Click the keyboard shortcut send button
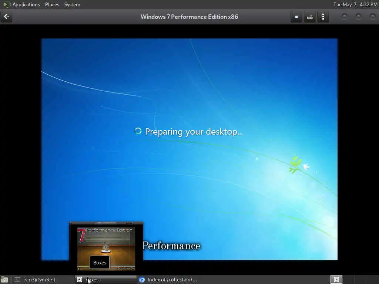The height and width of the screenshot is (284, 379). pyautogui.click(x=310, y=17)
